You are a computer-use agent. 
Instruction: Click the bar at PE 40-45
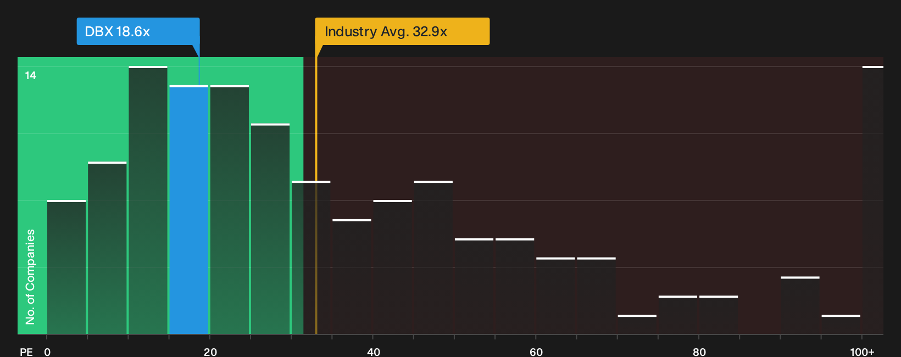click(x=393, y=267)
